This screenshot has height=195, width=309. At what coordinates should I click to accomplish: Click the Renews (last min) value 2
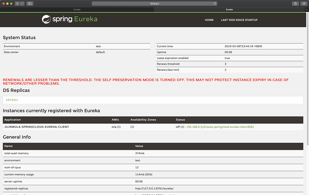click(226, 70)
